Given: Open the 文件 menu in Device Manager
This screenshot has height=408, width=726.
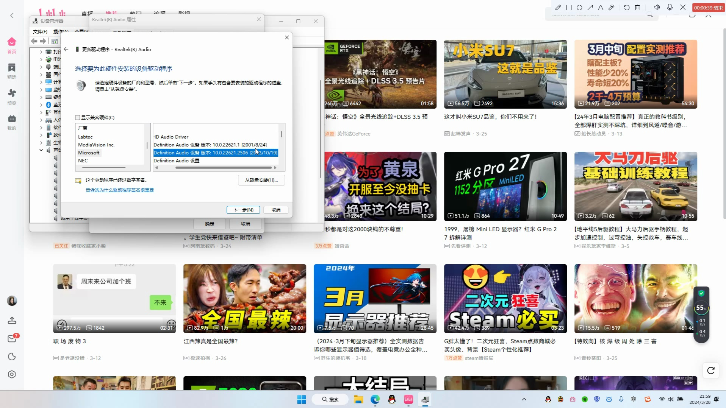Looking at the screenshot, I should (40, 31).
